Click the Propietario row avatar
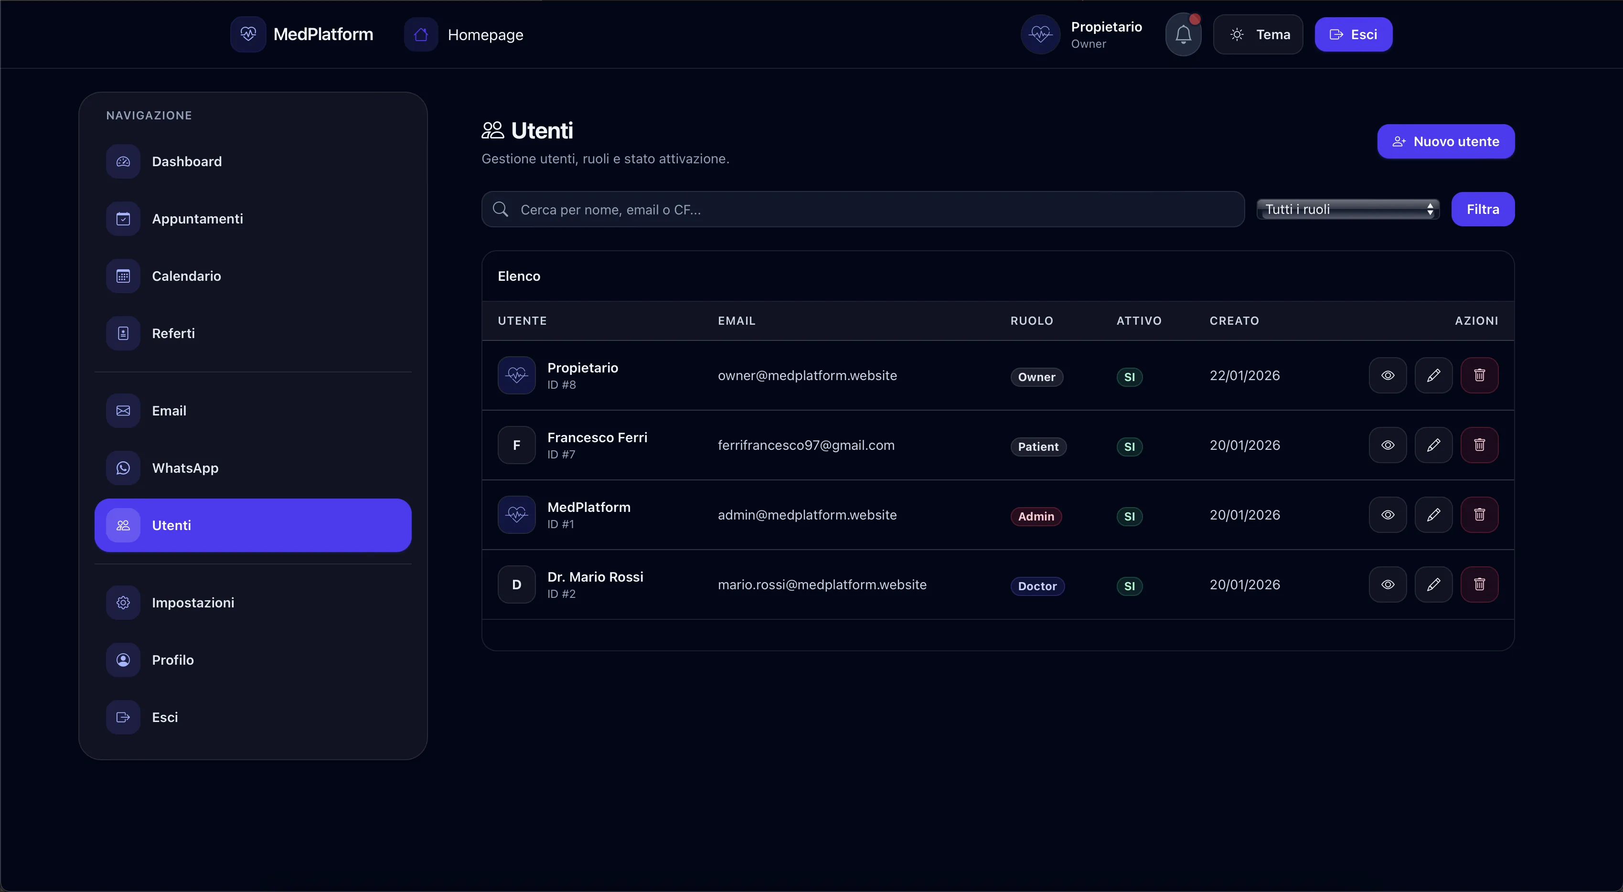 (517, 375)
